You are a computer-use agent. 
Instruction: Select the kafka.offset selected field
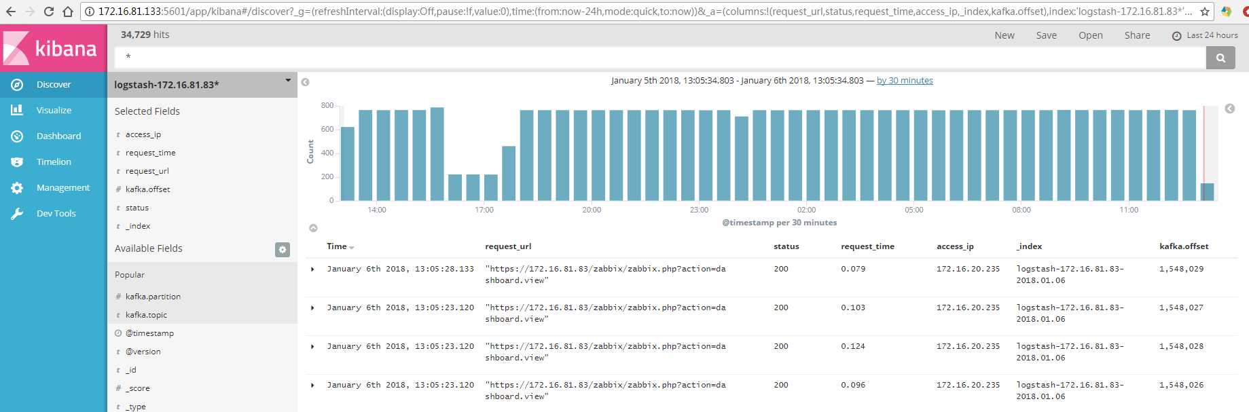[147, 189]
